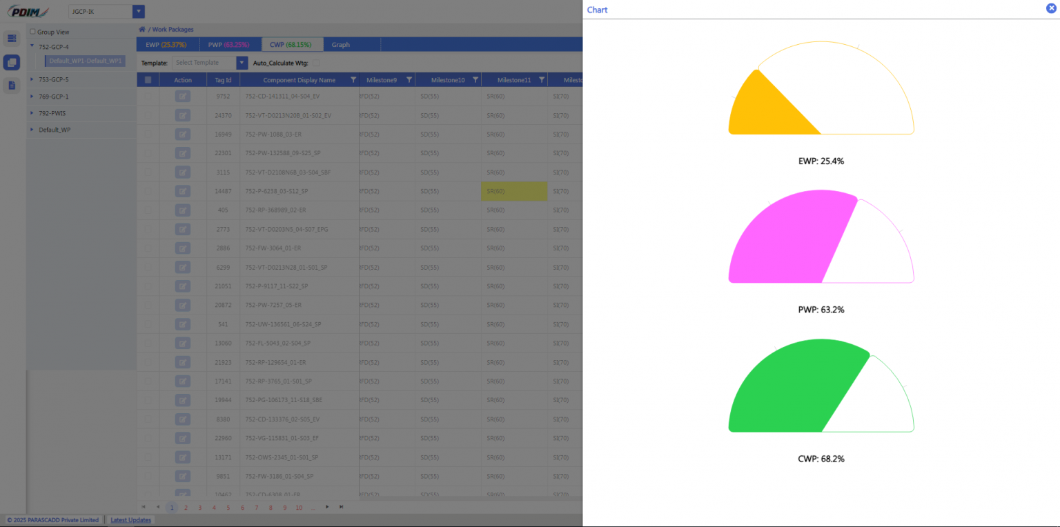1060x527 pixels.
Task: Go to last page of grid
Action: (x=341, y=507)
